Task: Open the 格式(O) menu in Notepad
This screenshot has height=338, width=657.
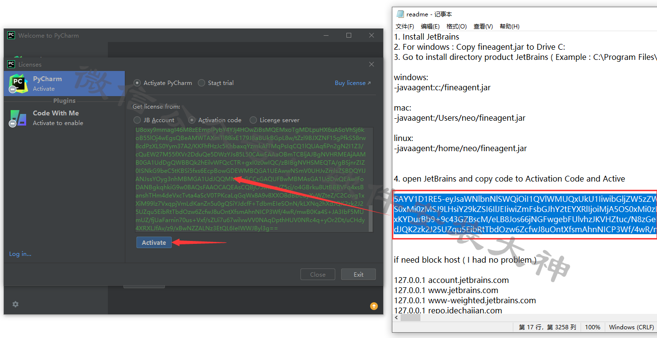Action: click(x=457, y=27)
